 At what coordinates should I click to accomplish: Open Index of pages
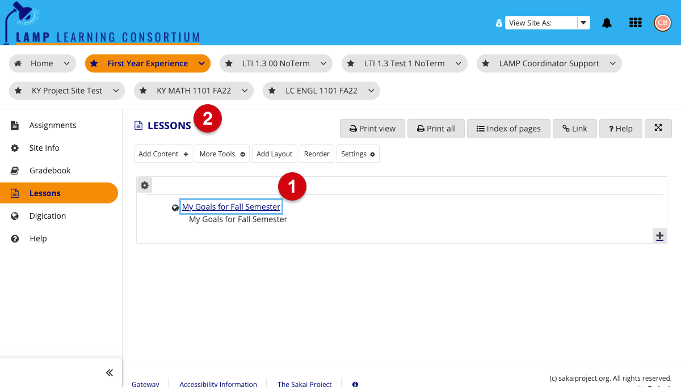point(508,129)
